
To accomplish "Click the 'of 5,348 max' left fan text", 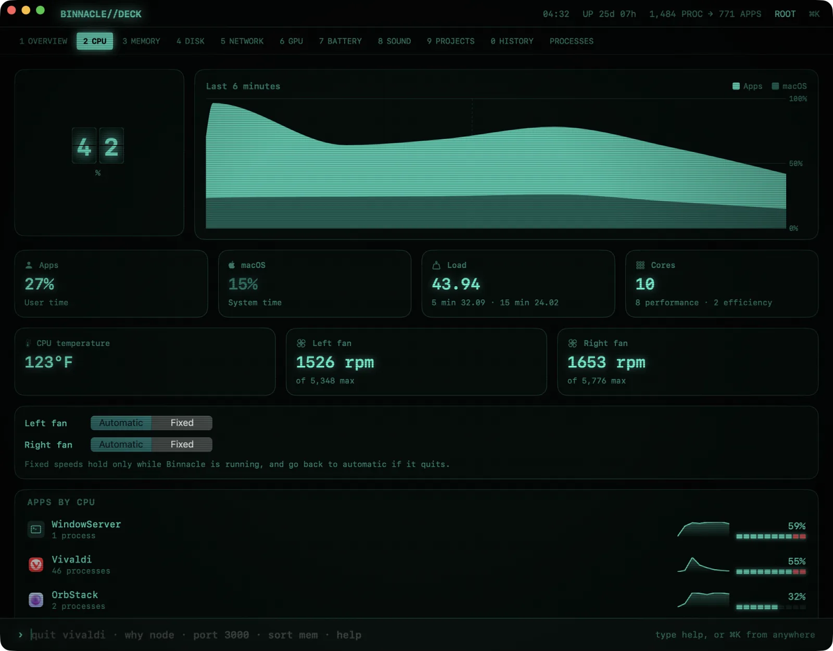I will [325, 381].
